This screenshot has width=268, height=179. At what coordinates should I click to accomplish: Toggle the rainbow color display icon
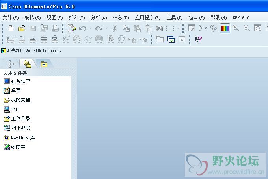(225, 28)
